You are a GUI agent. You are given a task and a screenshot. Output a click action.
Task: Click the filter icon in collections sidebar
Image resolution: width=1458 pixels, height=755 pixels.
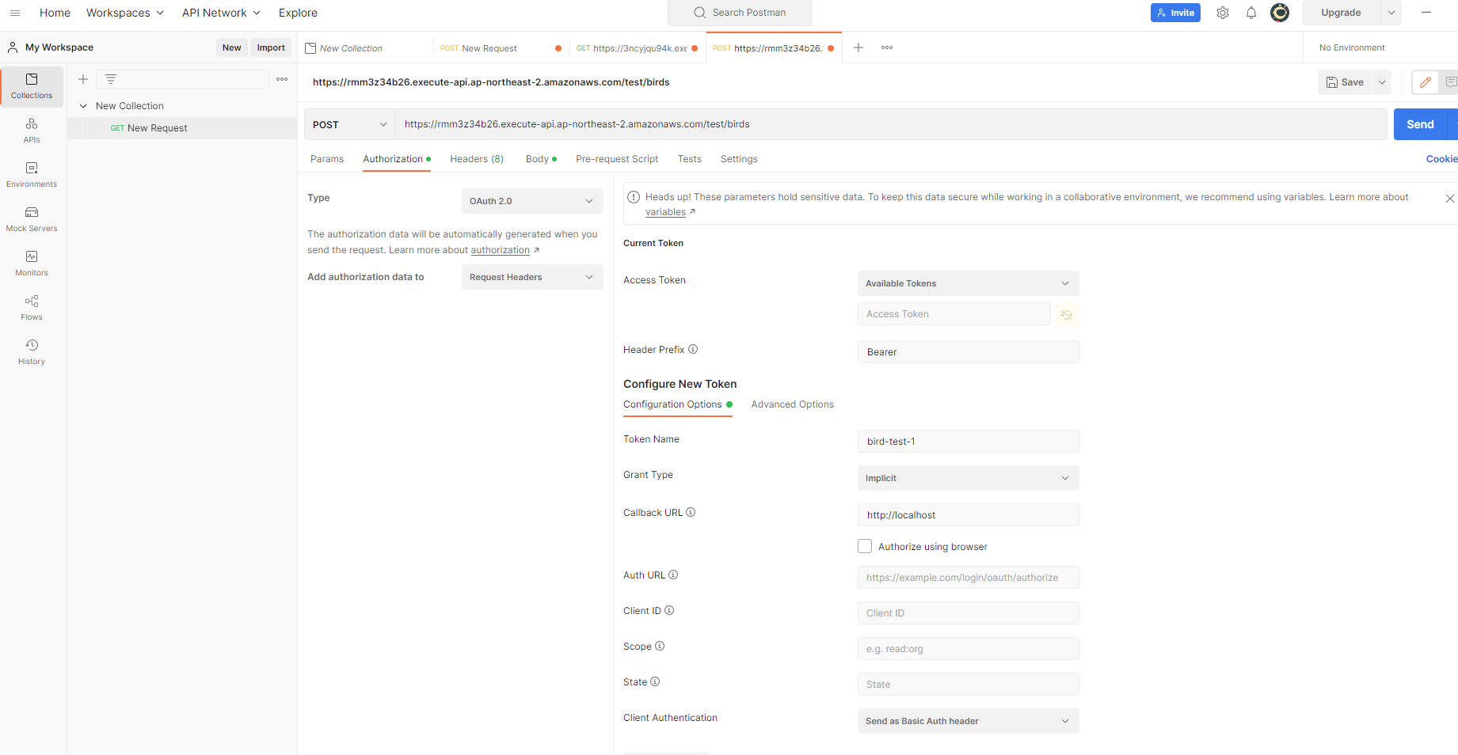click(111, 79)
